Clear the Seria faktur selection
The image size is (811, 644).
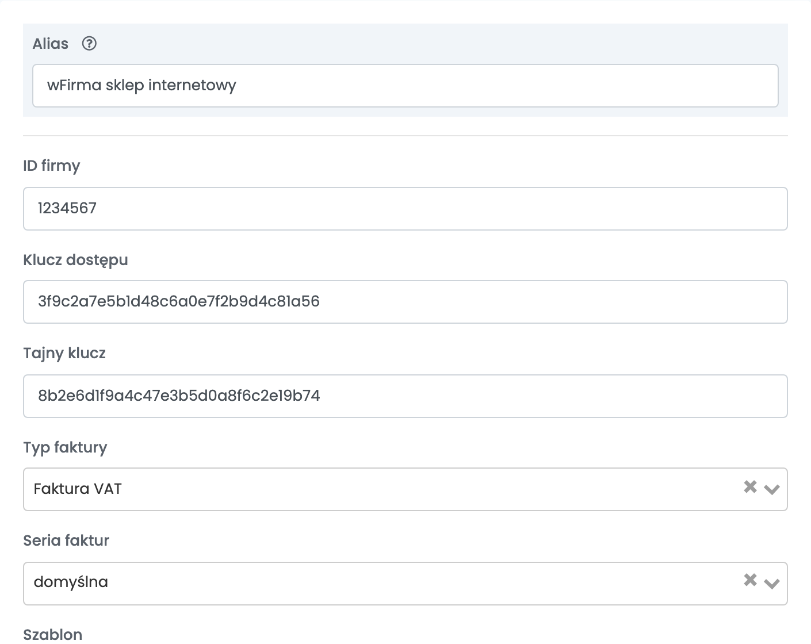coord(750,580)
